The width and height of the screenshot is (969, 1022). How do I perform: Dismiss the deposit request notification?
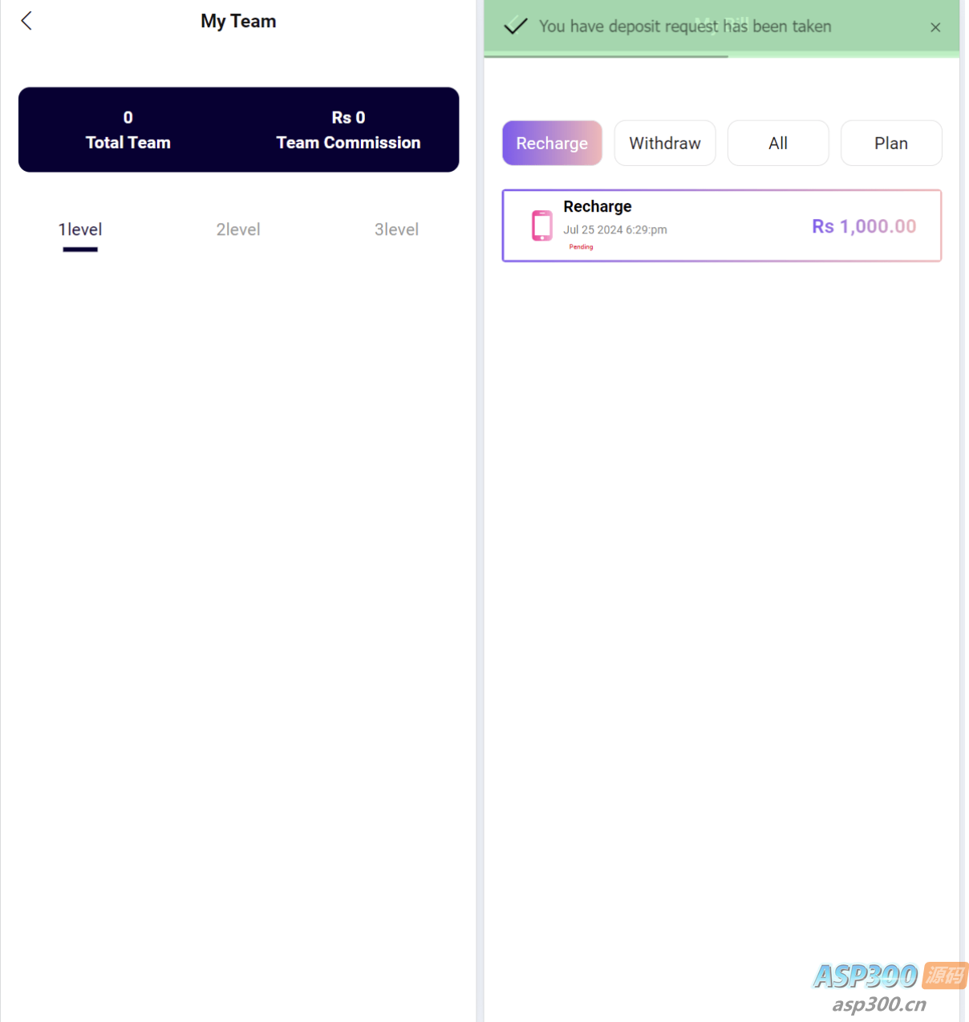[935, 27]
